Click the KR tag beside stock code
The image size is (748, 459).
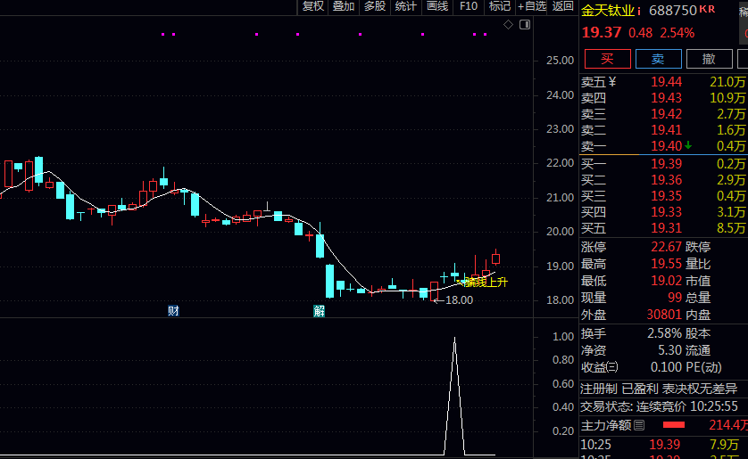point(707,9)
